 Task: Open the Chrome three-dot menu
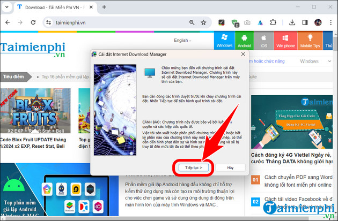[x=330, y=22]
